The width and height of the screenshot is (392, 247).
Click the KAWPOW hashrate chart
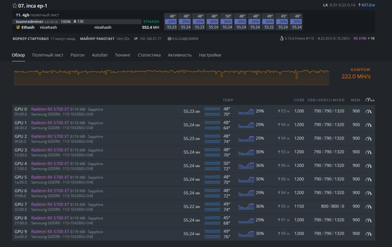171,77
